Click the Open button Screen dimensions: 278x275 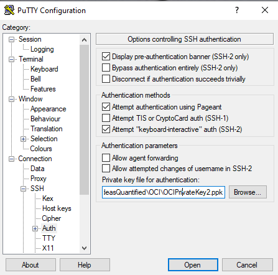(x=193, y=264)
